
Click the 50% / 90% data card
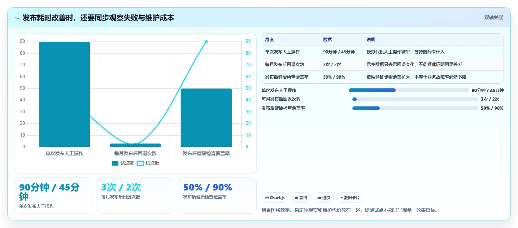pyautogui.click(x=217, y=196)
